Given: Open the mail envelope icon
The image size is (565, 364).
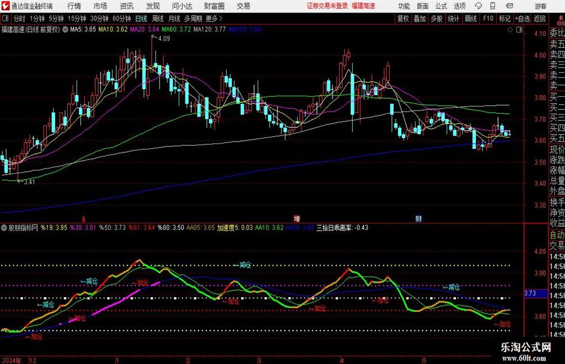Looking at the screenshot, I should pyautogui.click(x=509, y=6).
